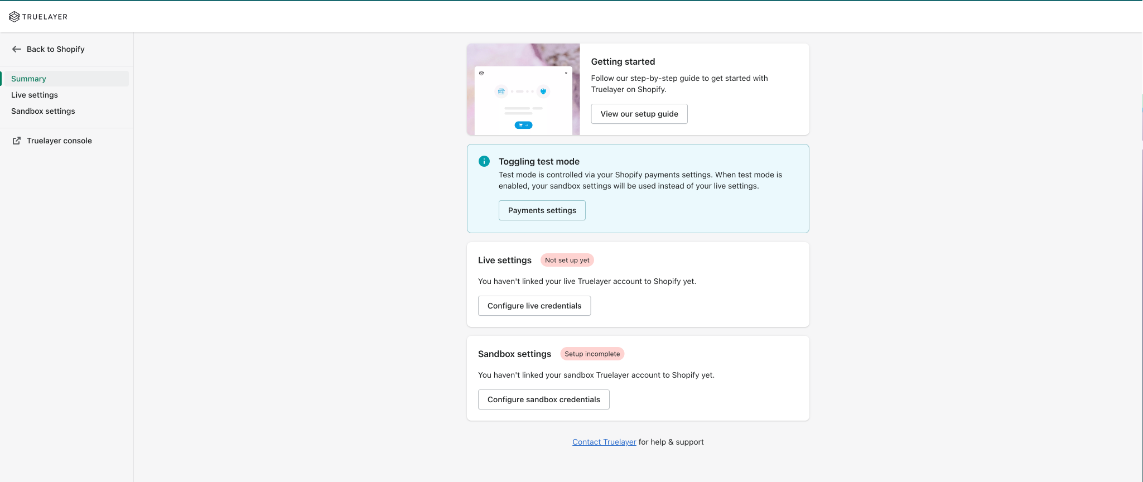Image resolution: width=1143 pixels, height=482 pixels.
Task: Go back to Shopify
Action: 56,49
